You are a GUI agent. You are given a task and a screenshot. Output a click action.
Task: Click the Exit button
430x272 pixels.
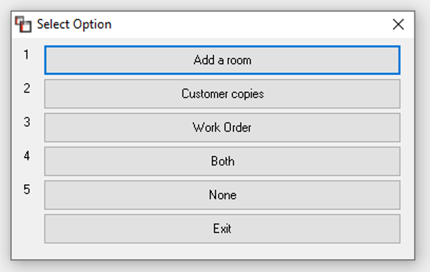point(222,229)
